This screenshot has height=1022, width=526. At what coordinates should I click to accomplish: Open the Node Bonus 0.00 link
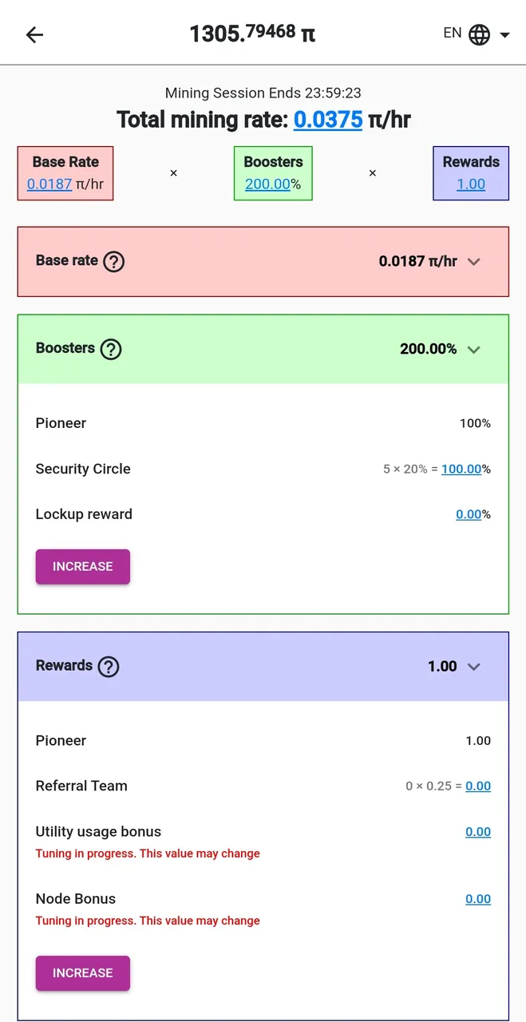pos(478,898)
